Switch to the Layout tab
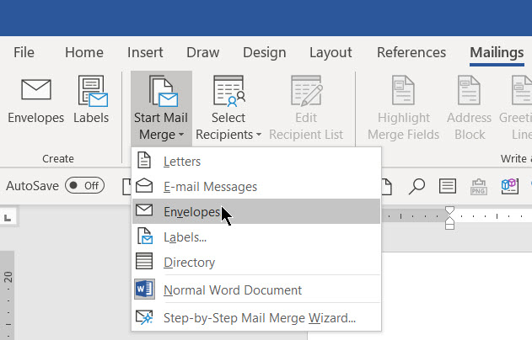 point(330,52)
